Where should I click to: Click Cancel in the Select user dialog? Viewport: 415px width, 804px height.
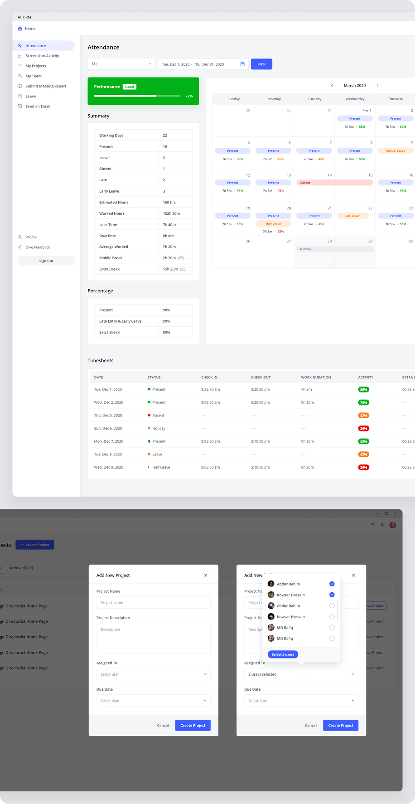coord(163,726)
